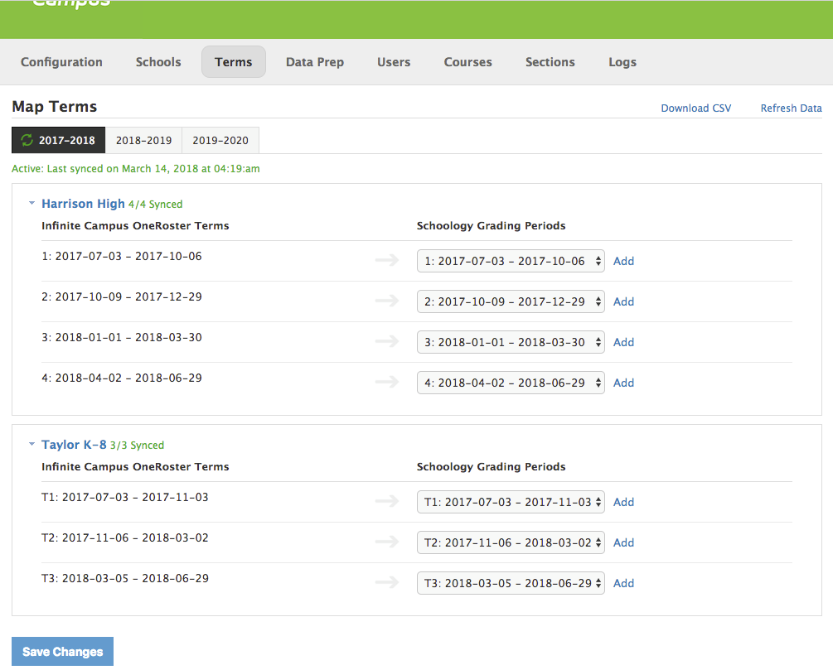
Task: Open grading period dropdown for term 2
Action: pyautogui.click(x=511, y=301)
